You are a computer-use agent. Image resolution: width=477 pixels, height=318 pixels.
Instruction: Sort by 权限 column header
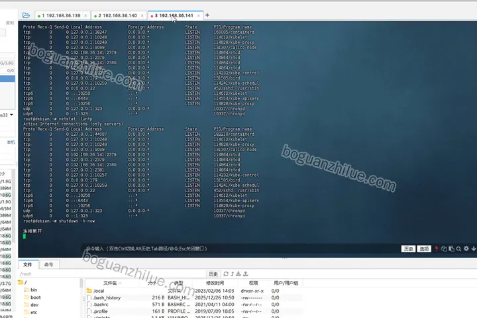tap(253, 283)
